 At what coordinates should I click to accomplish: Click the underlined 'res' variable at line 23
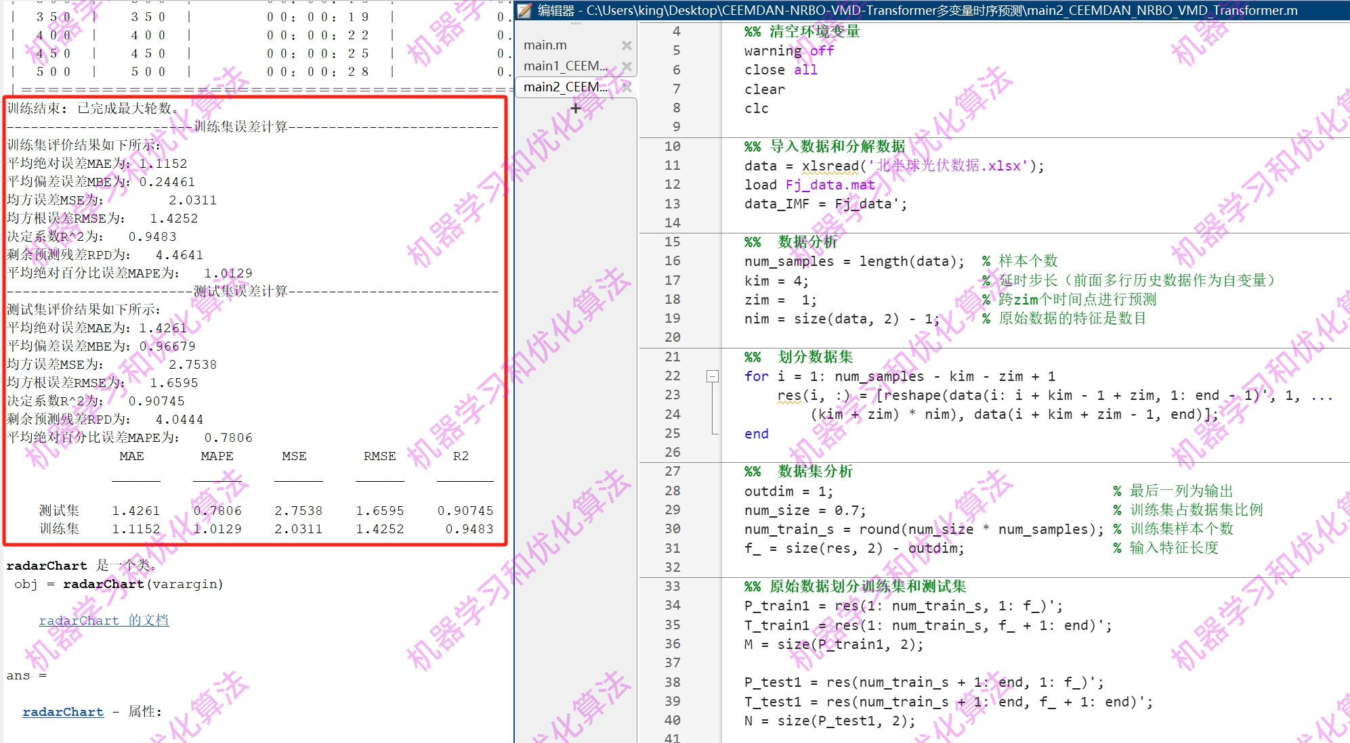tap(788, 395)
